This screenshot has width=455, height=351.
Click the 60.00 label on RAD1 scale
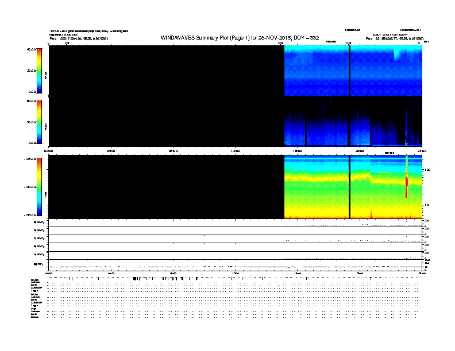click(x=31, y=101)
